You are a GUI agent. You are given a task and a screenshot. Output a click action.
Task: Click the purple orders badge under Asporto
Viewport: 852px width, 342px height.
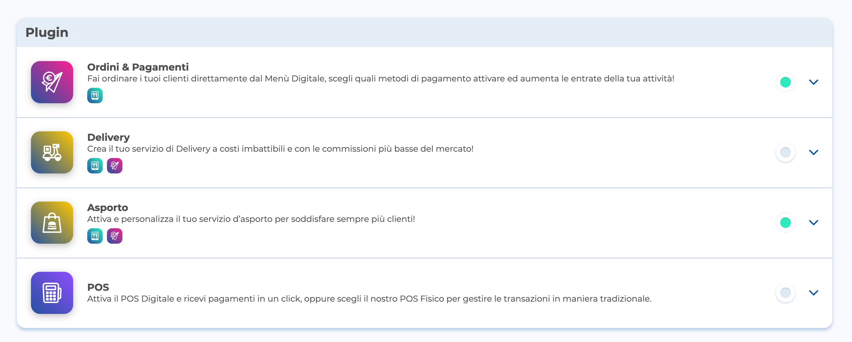click(115, 236)
